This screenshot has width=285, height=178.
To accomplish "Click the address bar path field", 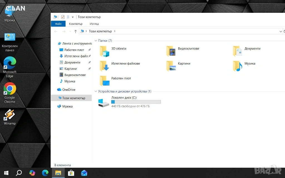I will 181,31.
